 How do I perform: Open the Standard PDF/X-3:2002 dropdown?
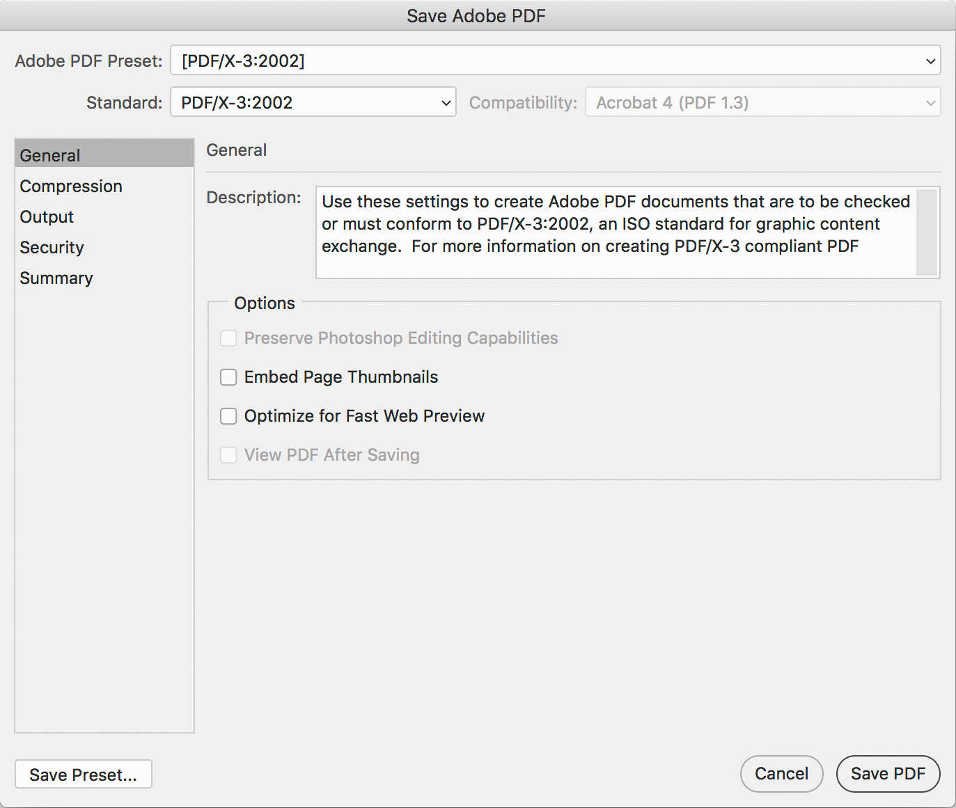(x=313, y=102)
